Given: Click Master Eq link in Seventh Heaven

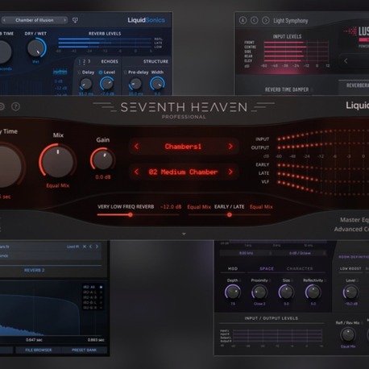Looking at the screenshot, I should pyautogui.click(x=354, y=220).
